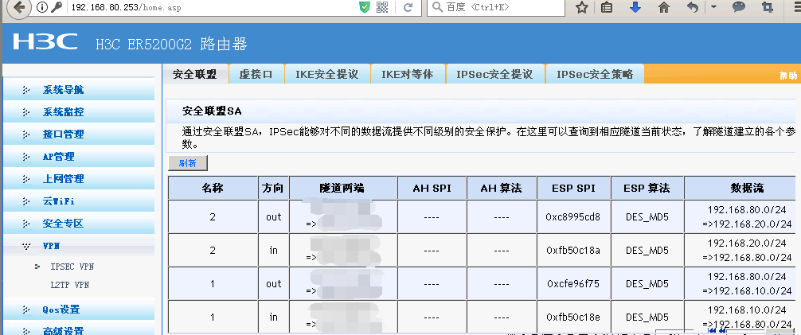Click DES_MD5 in the 0xcfe96f75 row
The image size is (801, 335).
point(647,283)
